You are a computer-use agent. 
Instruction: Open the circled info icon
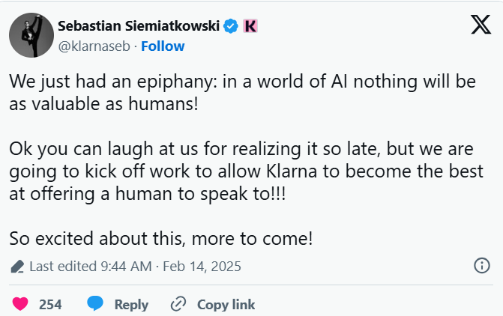pyautogui.click(x=483, y=265)
